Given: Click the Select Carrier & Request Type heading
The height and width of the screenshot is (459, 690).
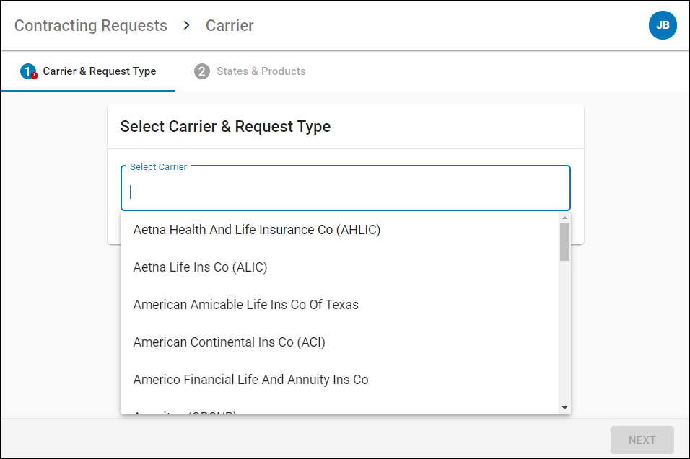Looking at the screenshot, I should coord(225,127).
